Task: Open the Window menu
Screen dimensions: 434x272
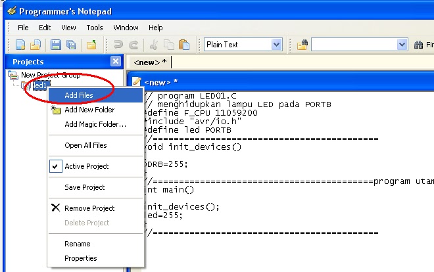Action: pyautogui.click(x=126, y=28)
